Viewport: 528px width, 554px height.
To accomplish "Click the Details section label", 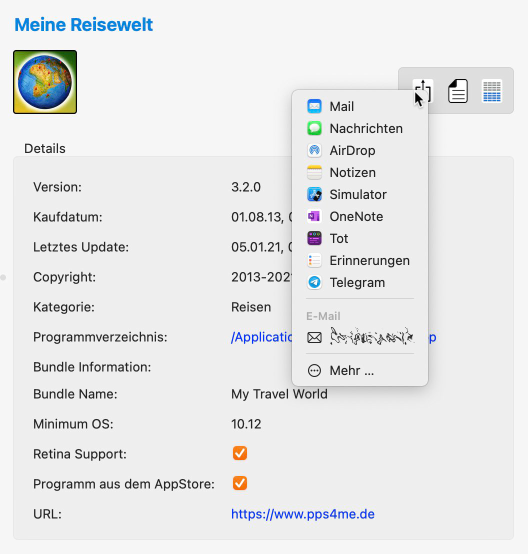I will (45, 148).
